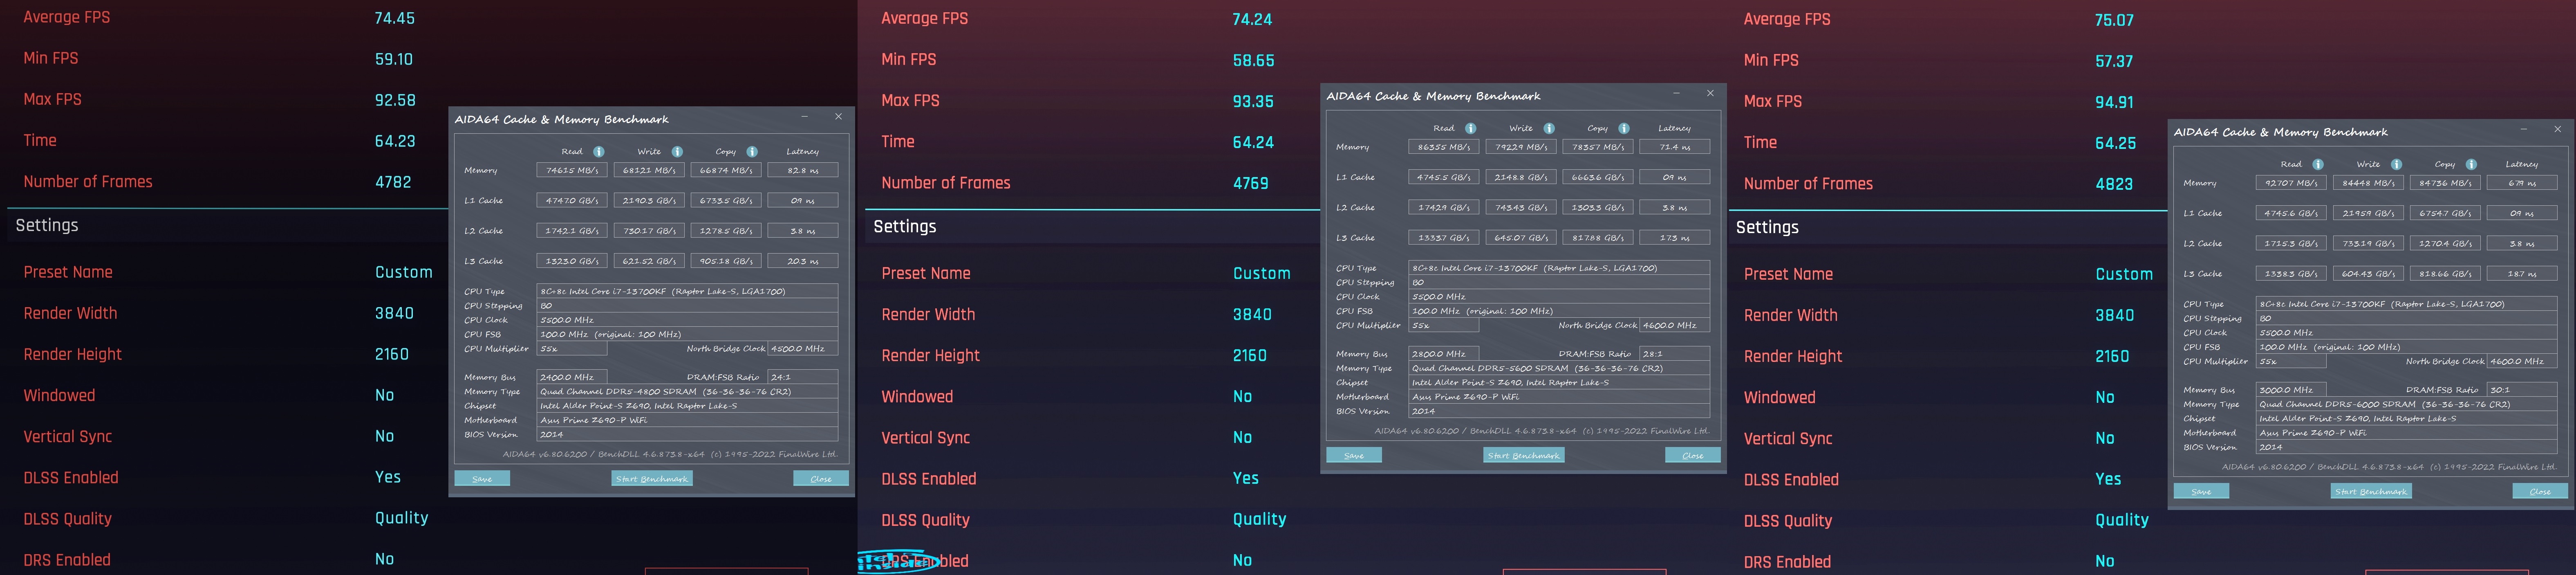
Task: Click Close button in DDR5-4800 AIDA64 window
Action: point(821,479)
